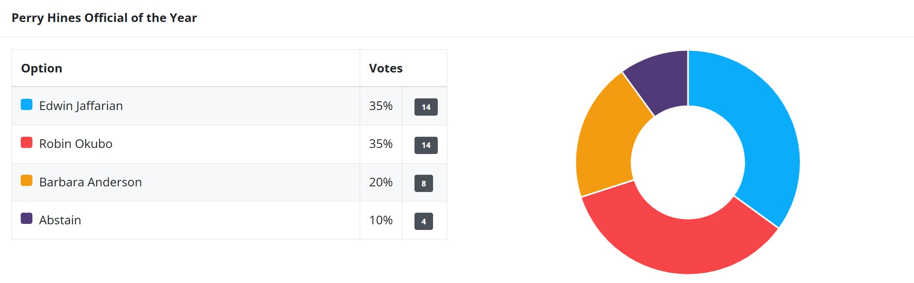Click the Abstain option name
914x283 pixels.
pos(60,220)
